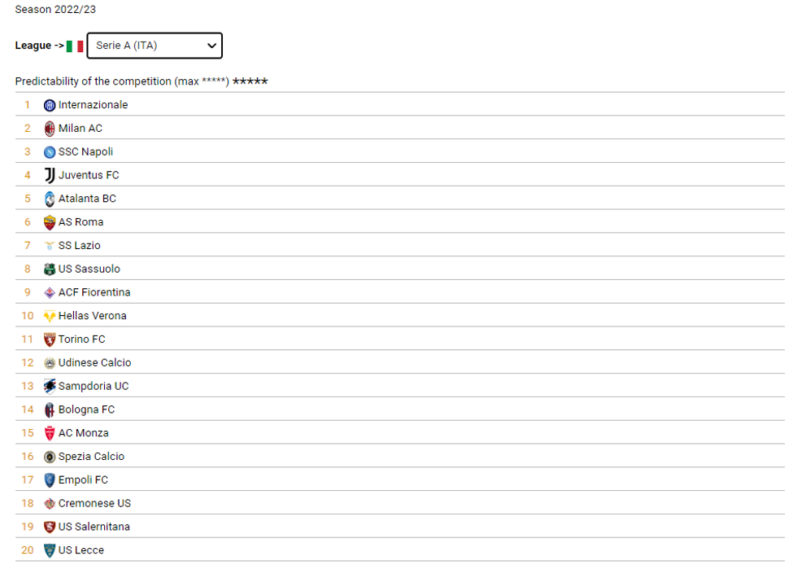
Task: Open the US Sassuolo team link
Action: [89, 269]
